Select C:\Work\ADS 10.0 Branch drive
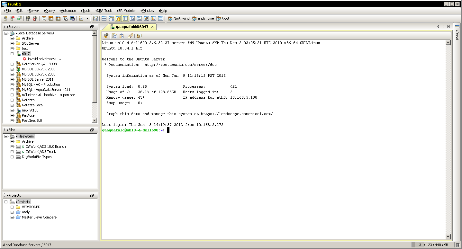462x249 pixels. click(46, 147)
